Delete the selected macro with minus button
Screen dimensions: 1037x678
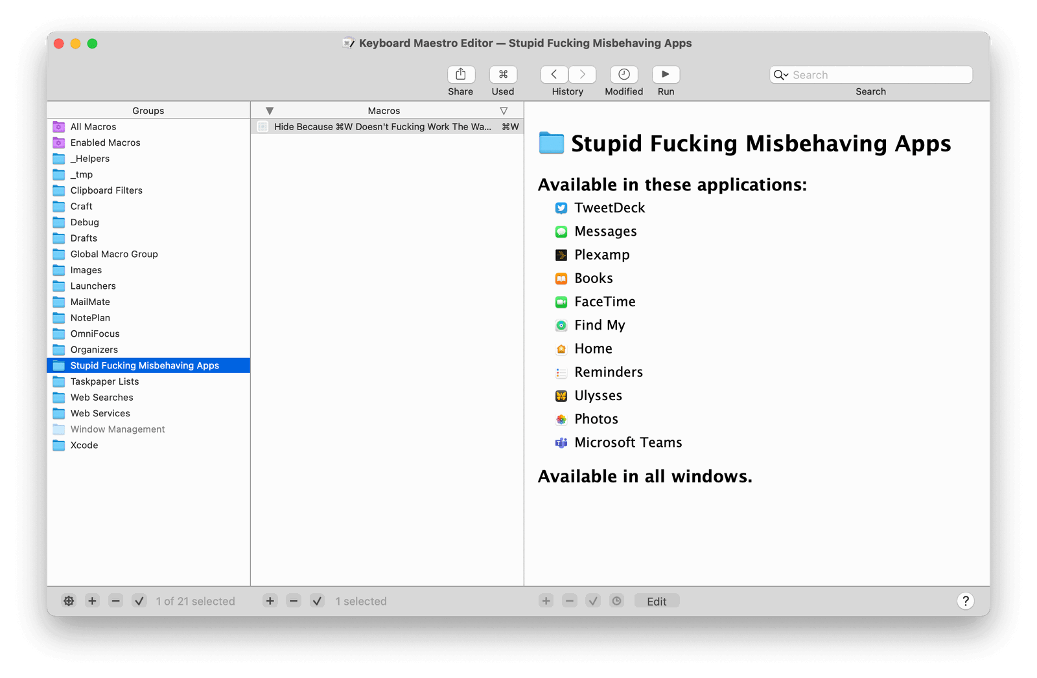pyautogui.click(x=294, y=601)
